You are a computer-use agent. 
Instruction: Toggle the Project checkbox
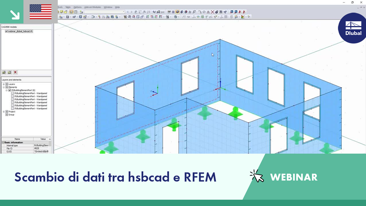[7, 112]
